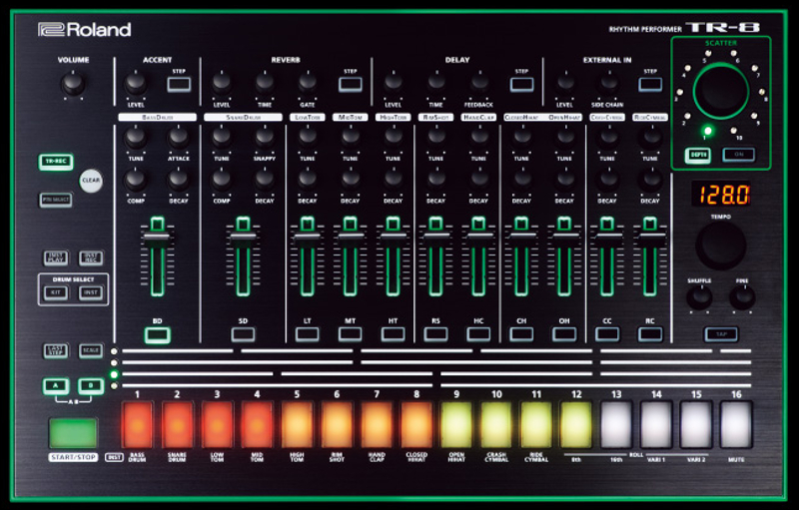Tap step pad 2 Snare Drum
The width and height of the screenshot is (799, 510).
coord(178,424)
